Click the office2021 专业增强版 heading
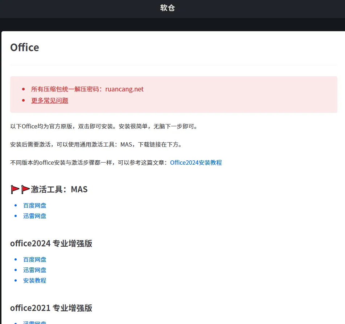This screenshot has height=324, width=345. (x=51, y=308)
